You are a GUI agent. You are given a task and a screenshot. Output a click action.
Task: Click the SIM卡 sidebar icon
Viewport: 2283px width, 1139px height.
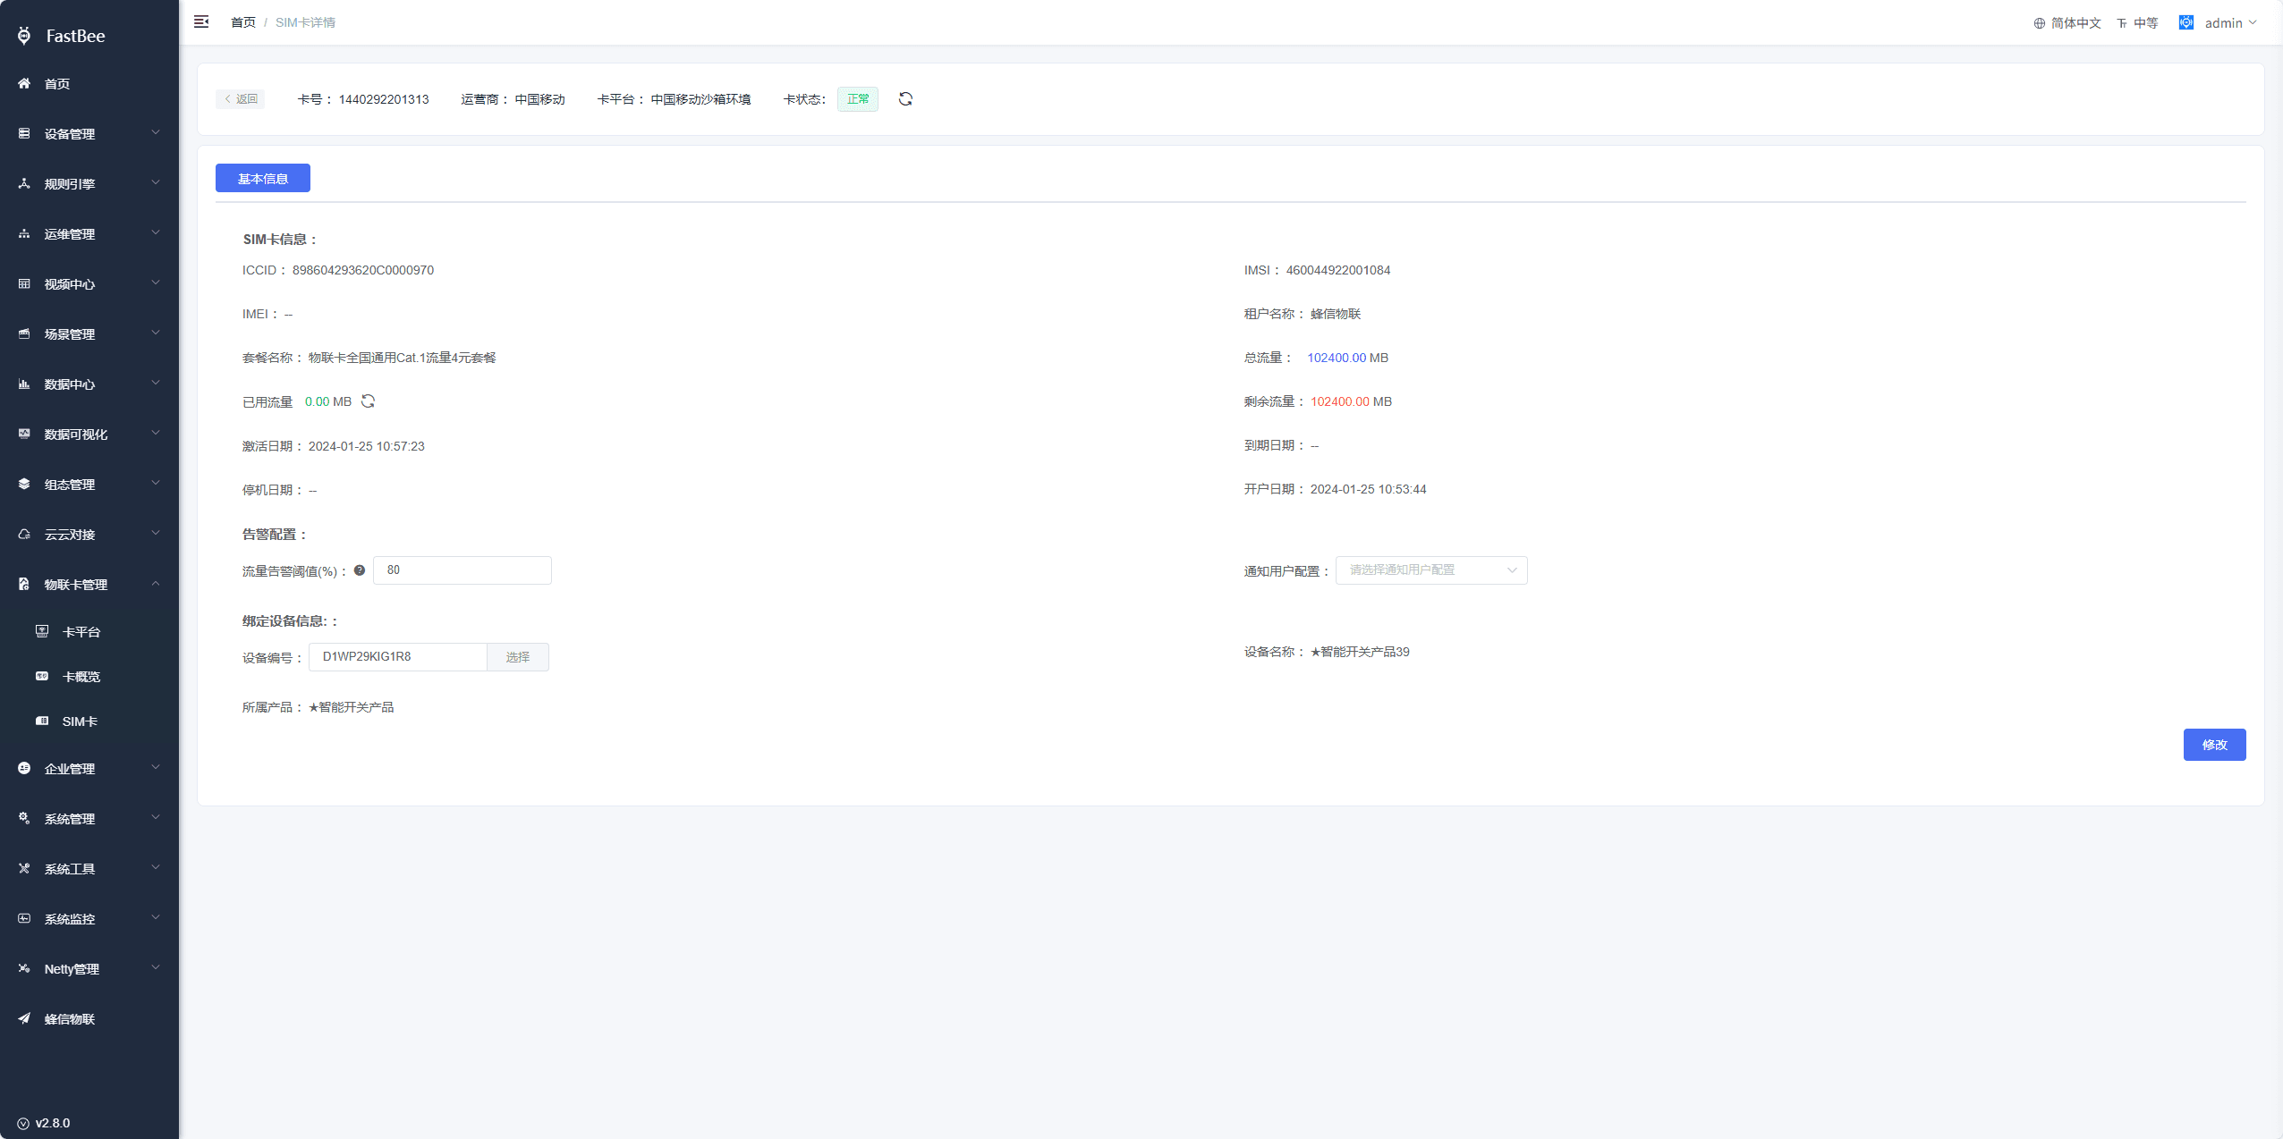[42, 721]
